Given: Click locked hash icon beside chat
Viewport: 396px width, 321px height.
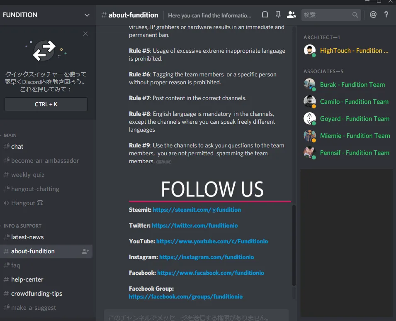Looking at the screenshot, I should tap(7, 146).
